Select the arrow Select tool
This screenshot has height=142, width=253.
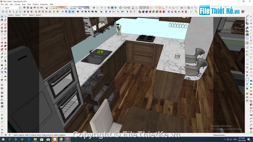click(2, 17)
